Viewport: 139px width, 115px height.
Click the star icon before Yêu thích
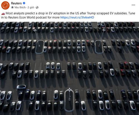[x=13, y=7]
